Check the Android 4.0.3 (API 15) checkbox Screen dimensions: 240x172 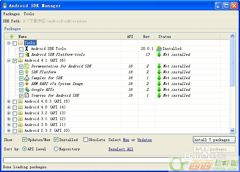pos(15,102)
